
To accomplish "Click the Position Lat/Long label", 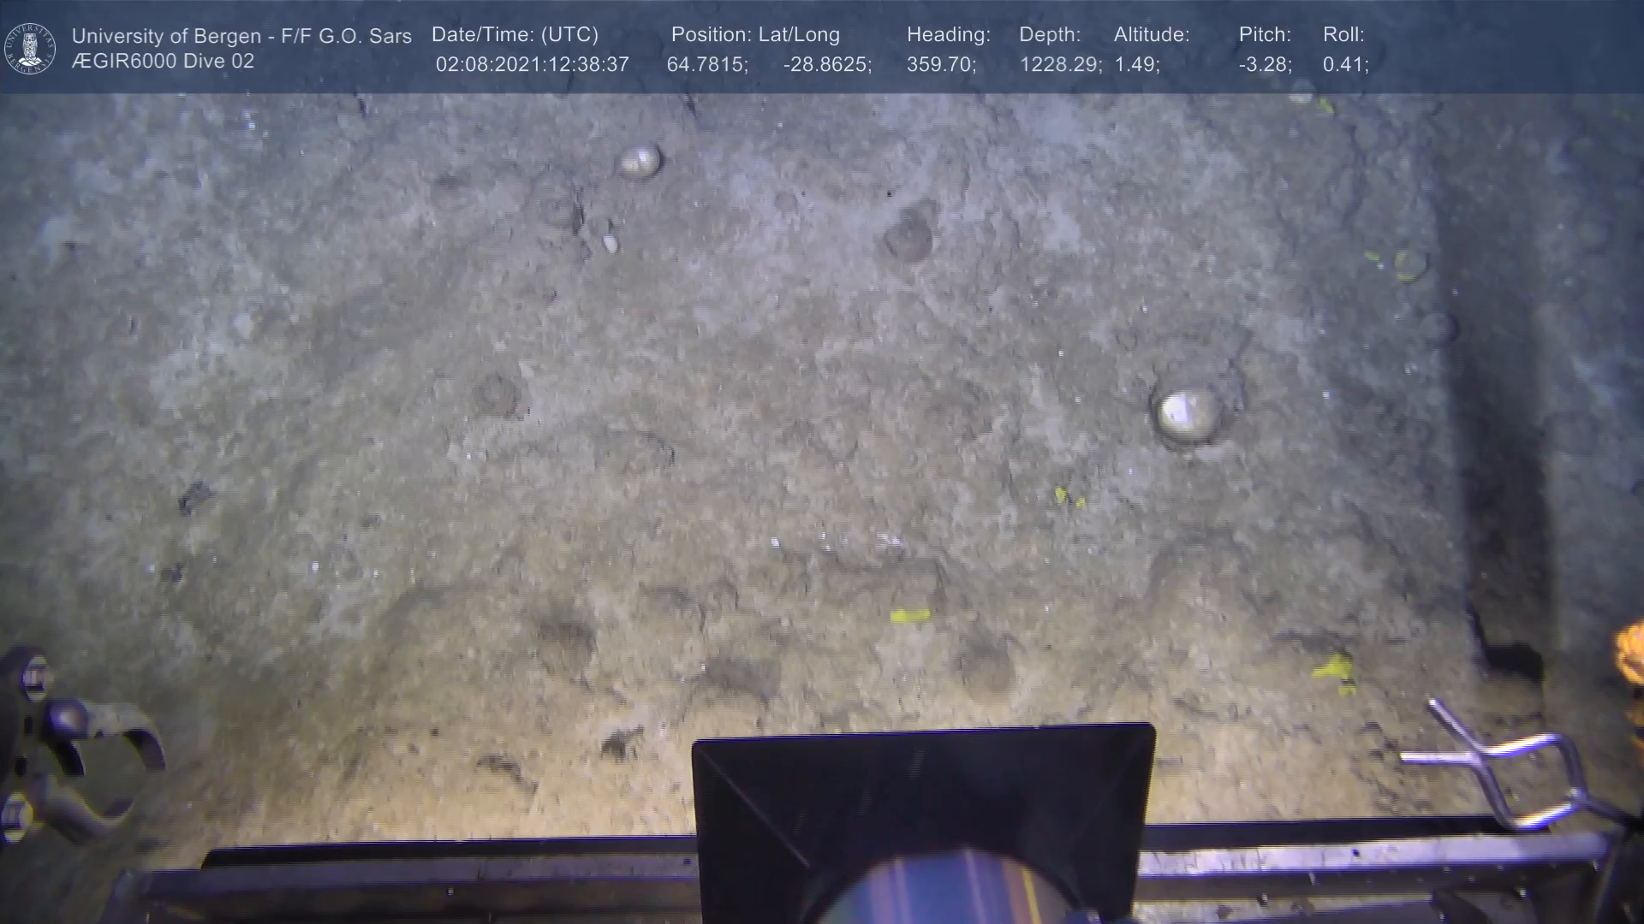I will tap(755, 35).
